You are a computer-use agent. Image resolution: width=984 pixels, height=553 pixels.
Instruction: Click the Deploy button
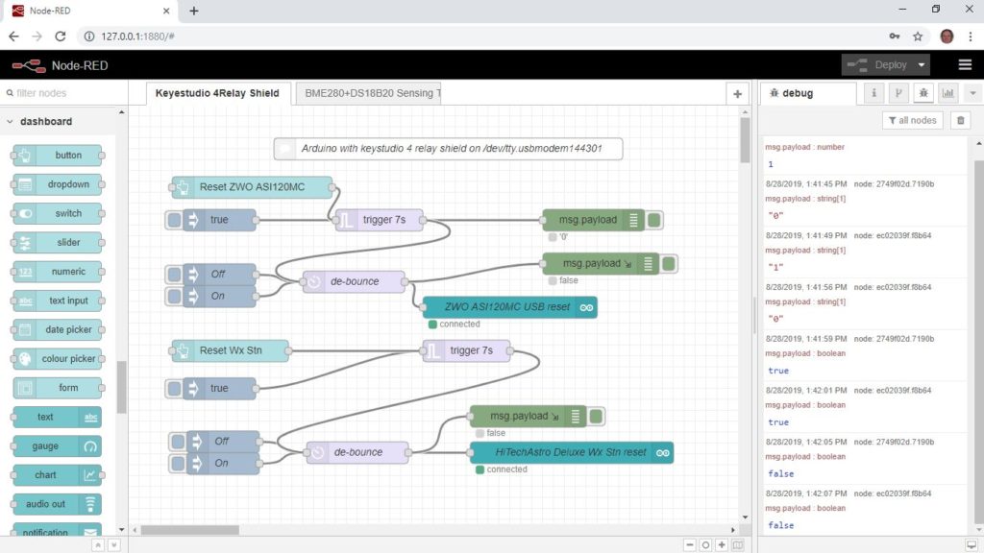coord(878,65)
